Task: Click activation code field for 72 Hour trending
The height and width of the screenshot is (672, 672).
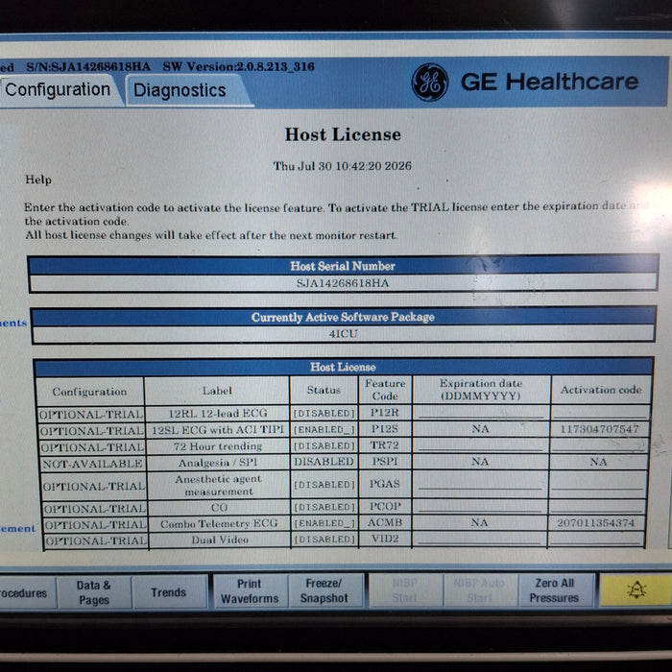Action: [598, 445]
